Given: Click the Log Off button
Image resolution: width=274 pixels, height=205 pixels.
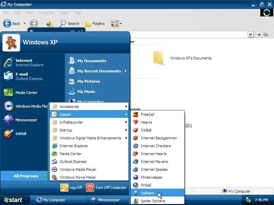Looking at the screenshot, I should pos(71,188).
